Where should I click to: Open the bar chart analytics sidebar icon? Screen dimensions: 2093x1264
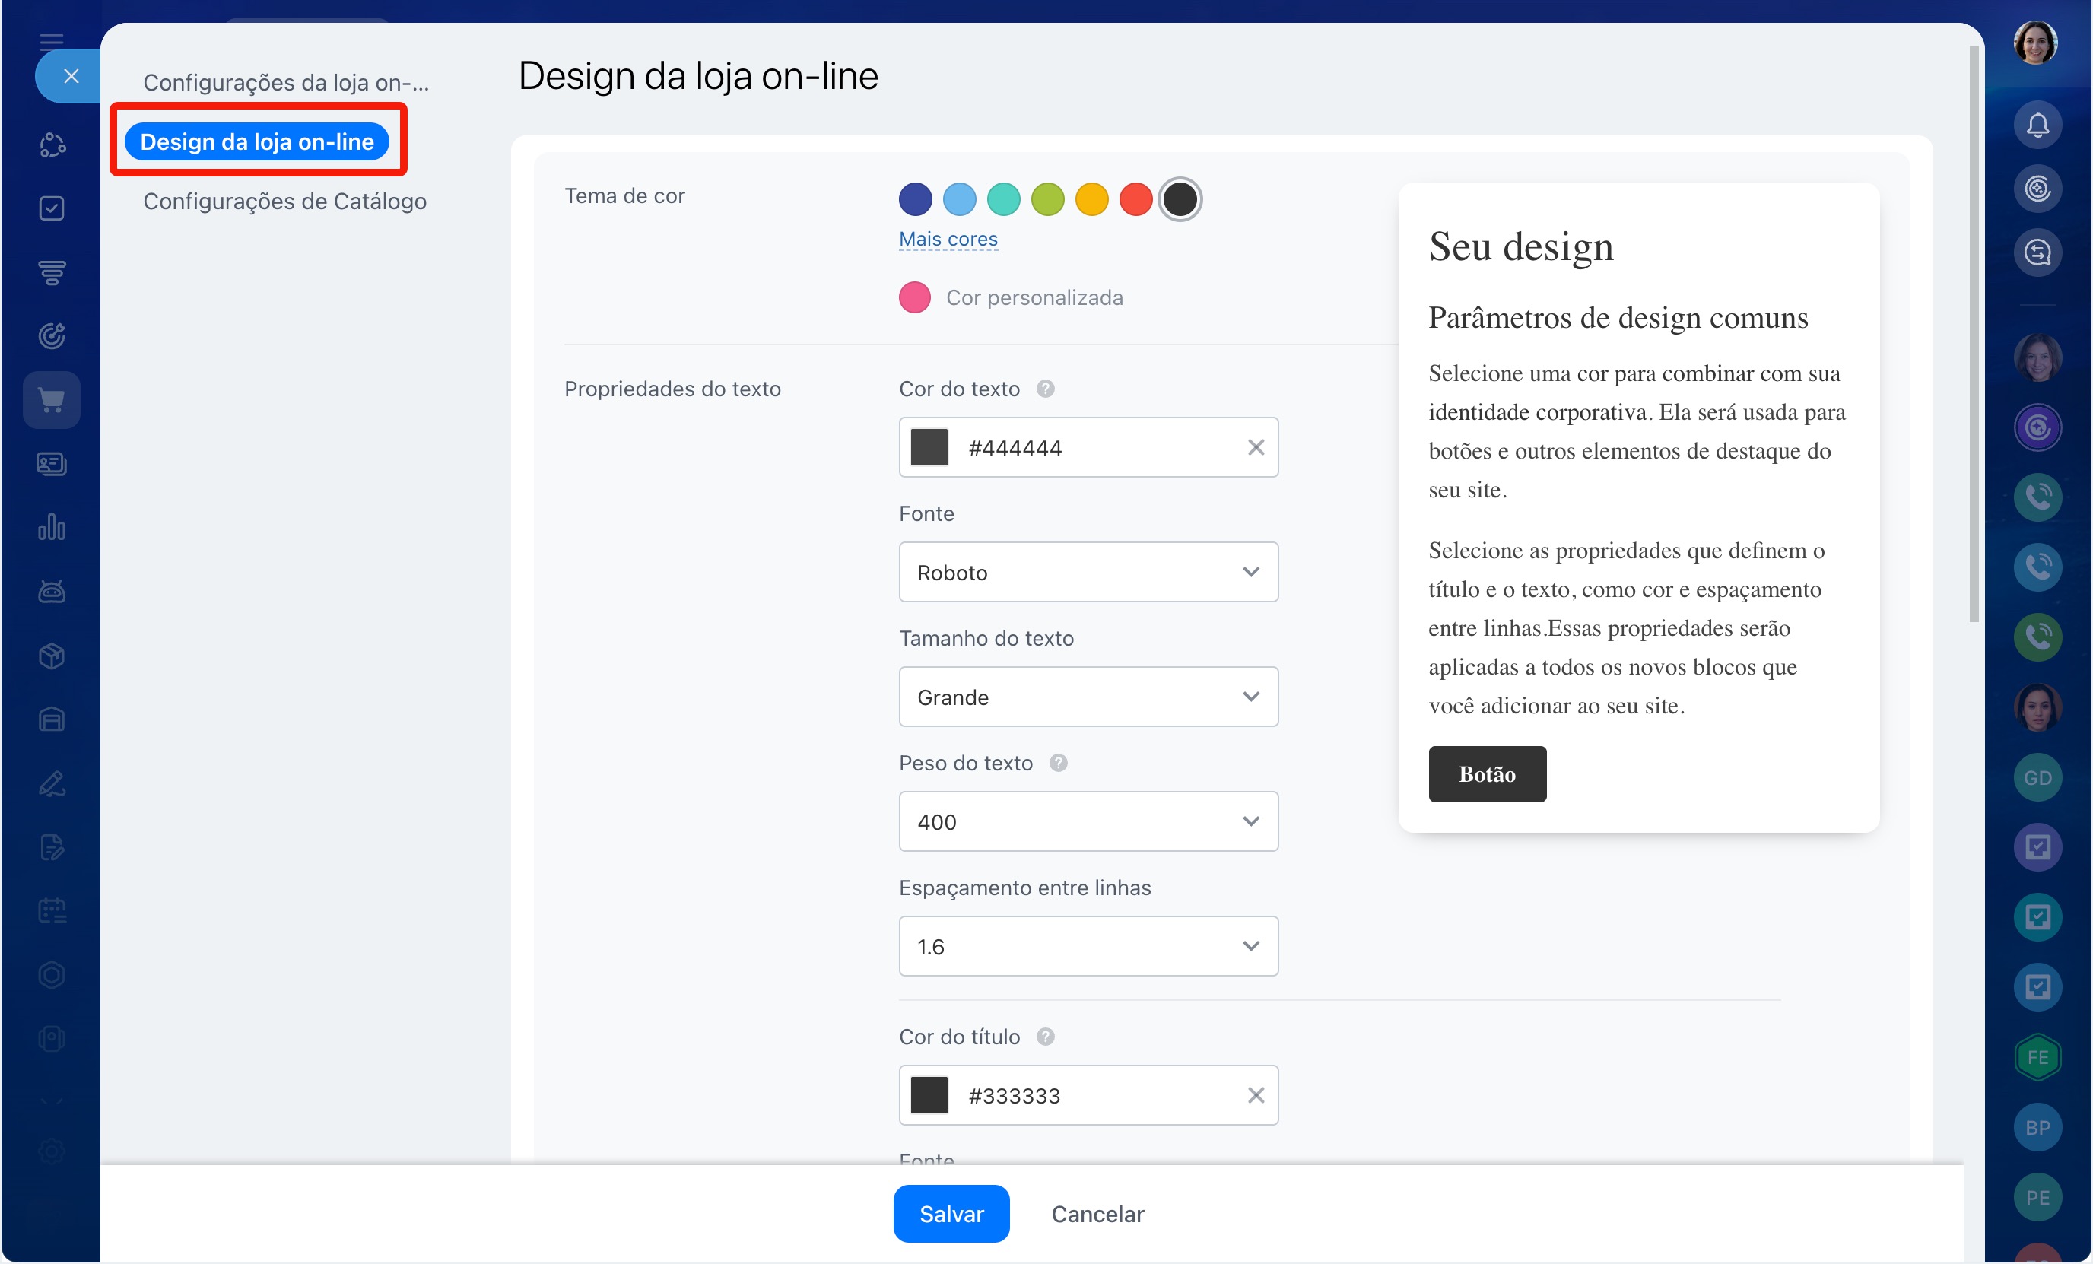[x=52, y=528]
